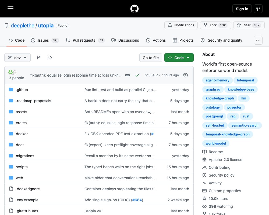Image resolution: width=269 pixels, height=215 pixels.
Task: Click the scales icon beside Apache-2.0 license
Action: 204,160
